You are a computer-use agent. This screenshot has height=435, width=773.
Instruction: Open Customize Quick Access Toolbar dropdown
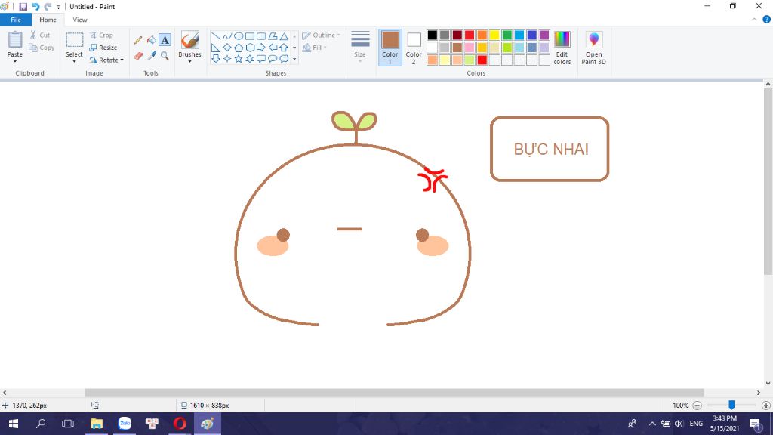click(58, 7)
